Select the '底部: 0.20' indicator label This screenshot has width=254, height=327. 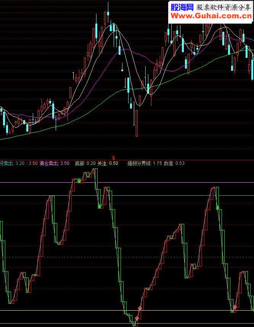click(x=85, y=163)
